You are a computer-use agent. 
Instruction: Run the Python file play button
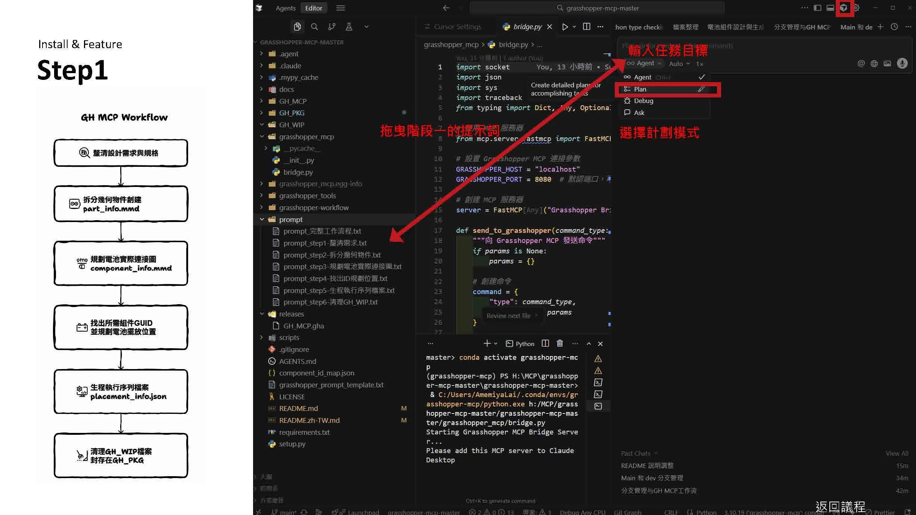(565, 26)
